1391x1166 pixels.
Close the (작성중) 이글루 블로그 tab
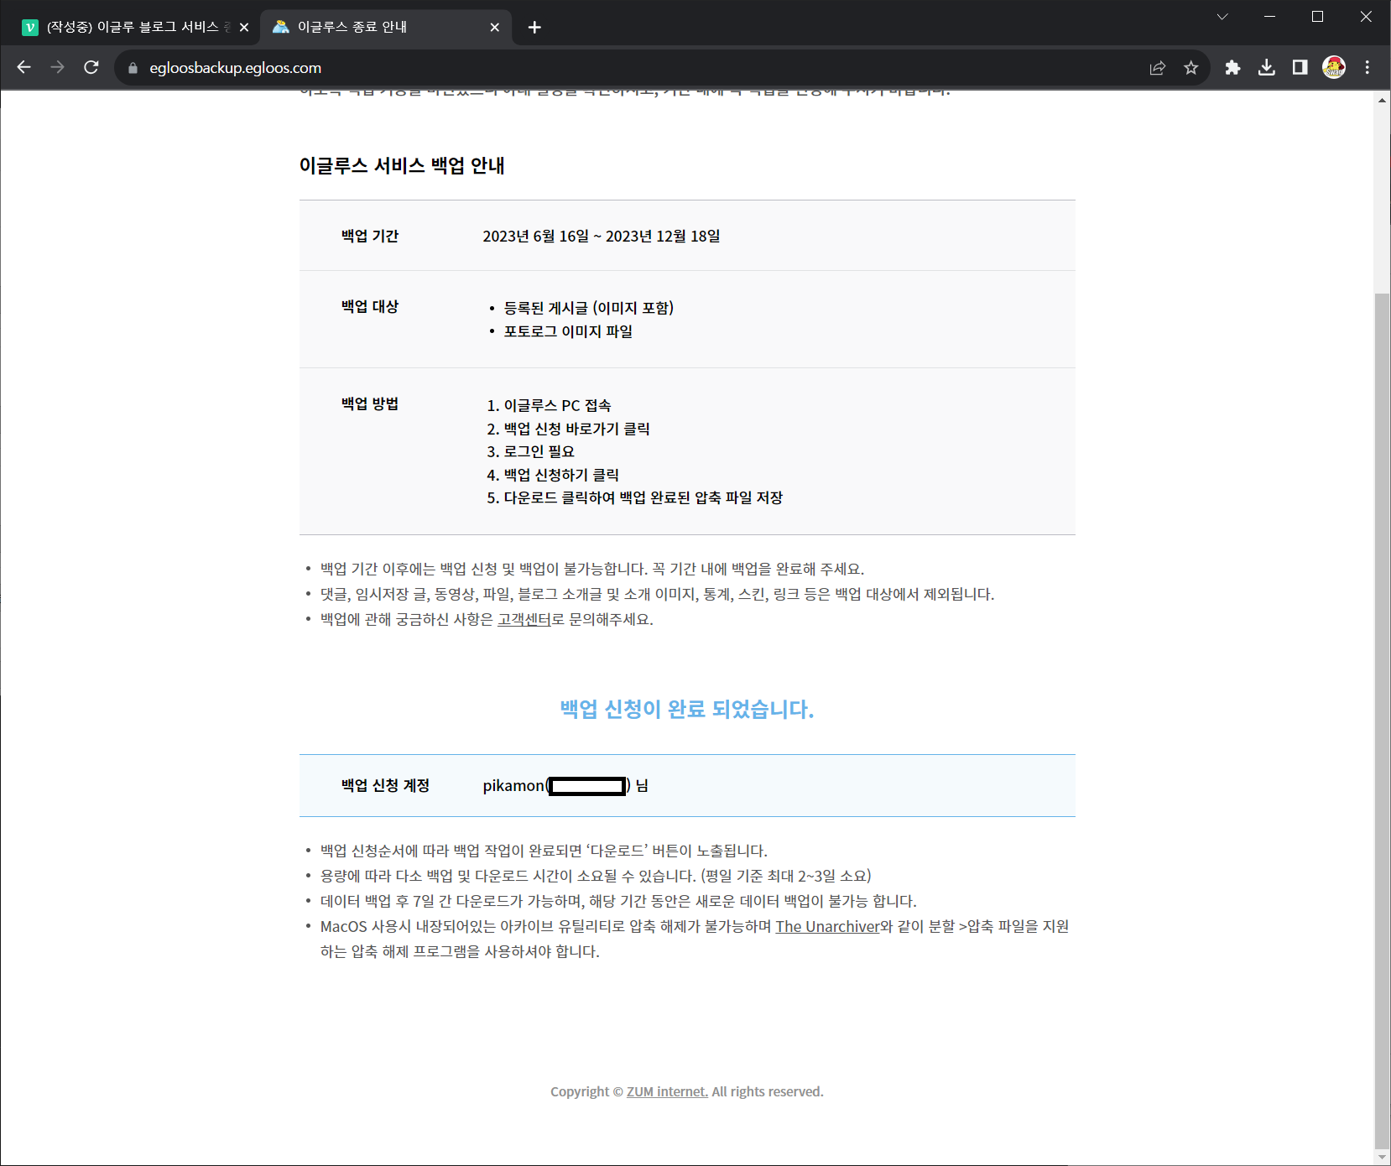(244, 27)
